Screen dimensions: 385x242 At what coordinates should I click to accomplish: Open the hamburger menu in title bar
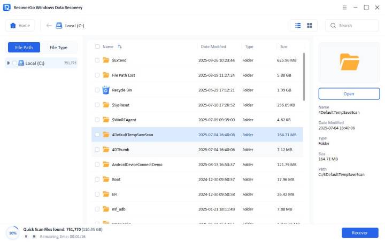click(342, 7)
